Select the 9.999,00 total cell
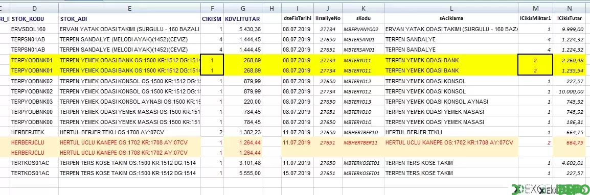 tap(570, 29)
